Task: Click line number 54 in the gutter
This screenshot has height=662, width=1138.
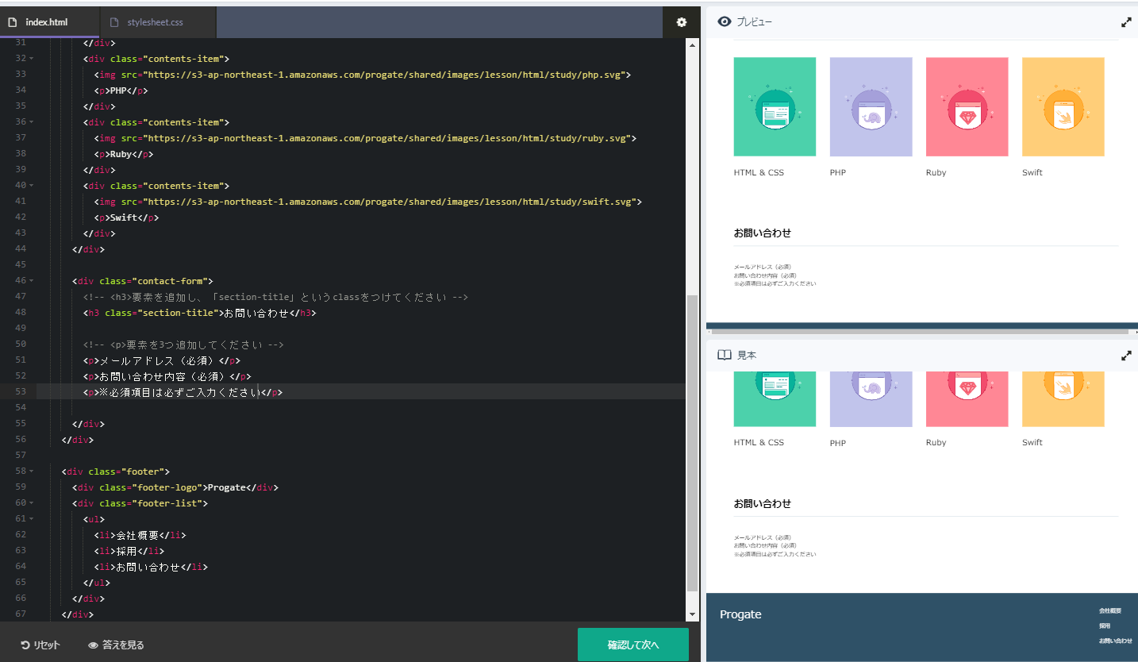Action: [x=21, y=408]
